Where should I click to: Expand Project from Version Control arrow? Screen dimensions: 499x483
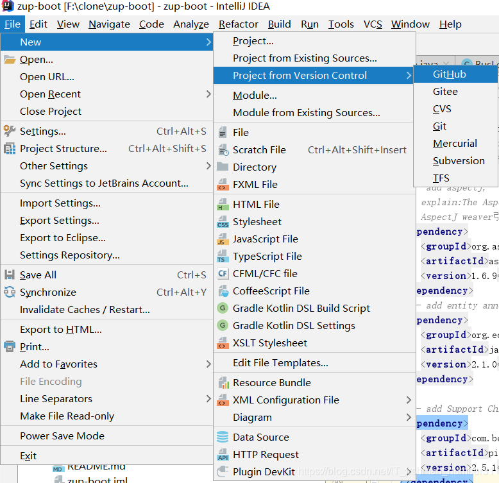[409, 76]
